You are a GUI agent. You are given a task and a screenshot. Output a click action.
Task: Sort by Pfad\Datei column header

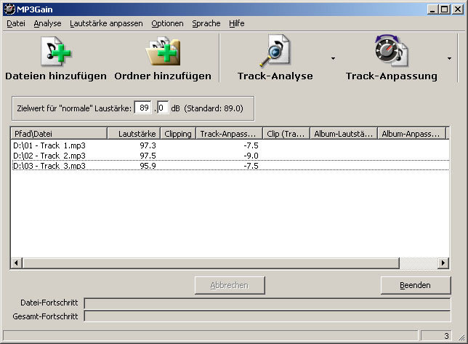coord(59,134)
